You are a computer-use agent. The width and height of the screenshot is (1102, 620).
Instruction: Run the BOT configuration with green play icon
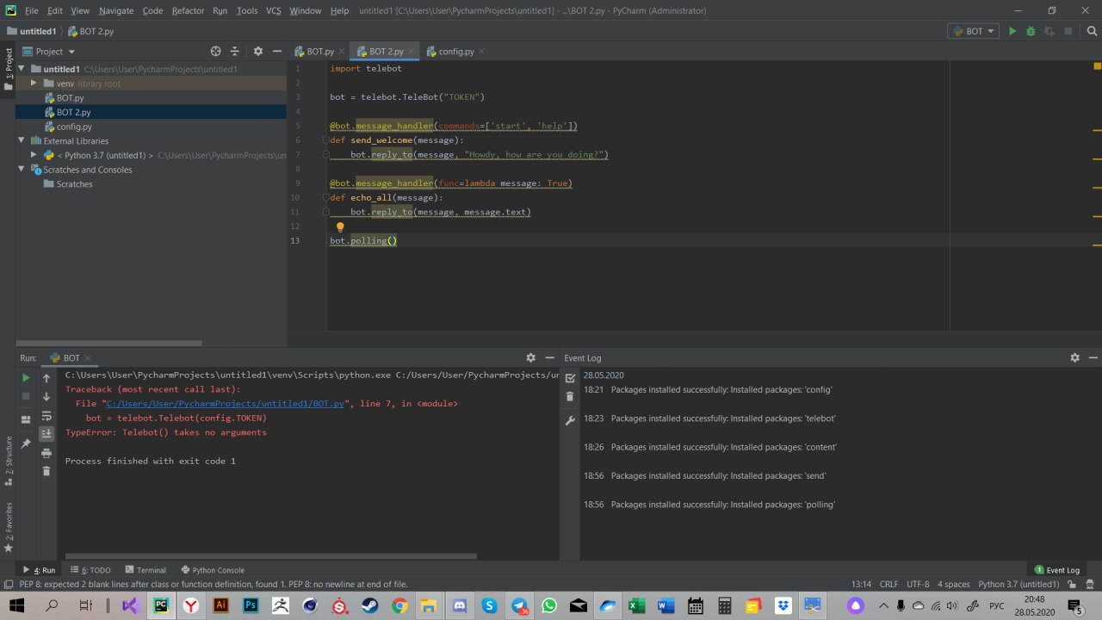tap(1012, 31)
